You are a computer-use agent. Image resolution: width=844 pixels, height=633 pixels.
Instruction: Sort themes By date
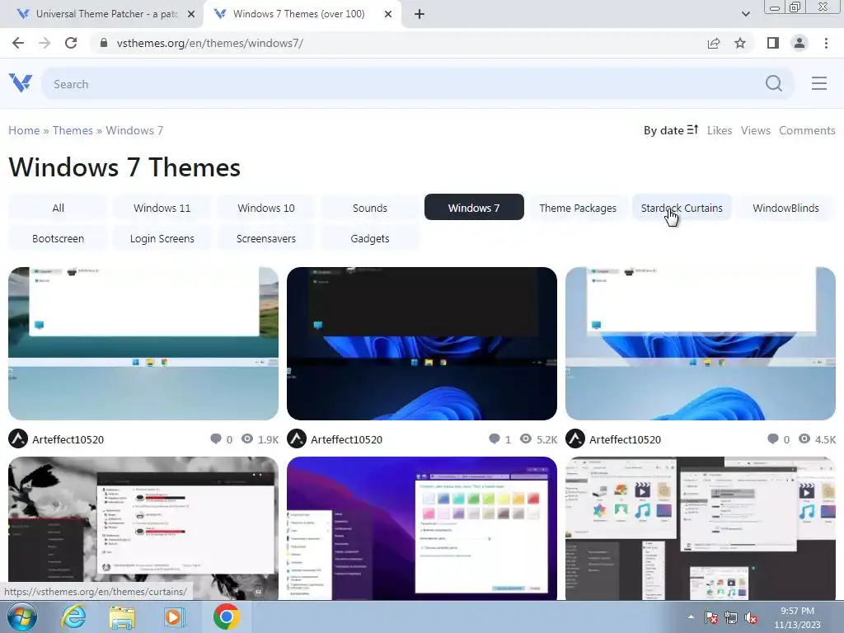coord(671,130)
